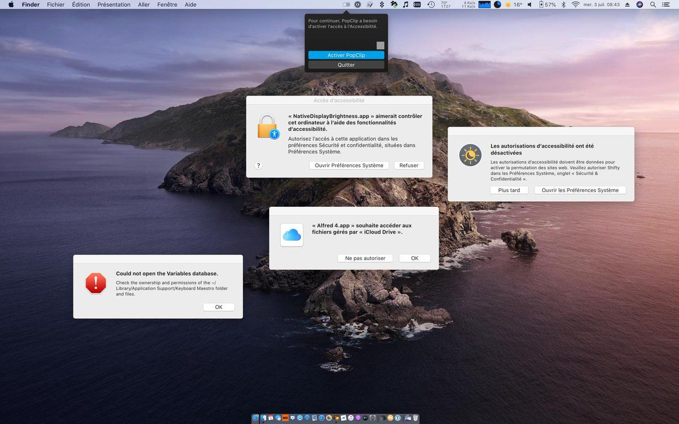Click the Time Machine menu bar icon

pos(431,5)
